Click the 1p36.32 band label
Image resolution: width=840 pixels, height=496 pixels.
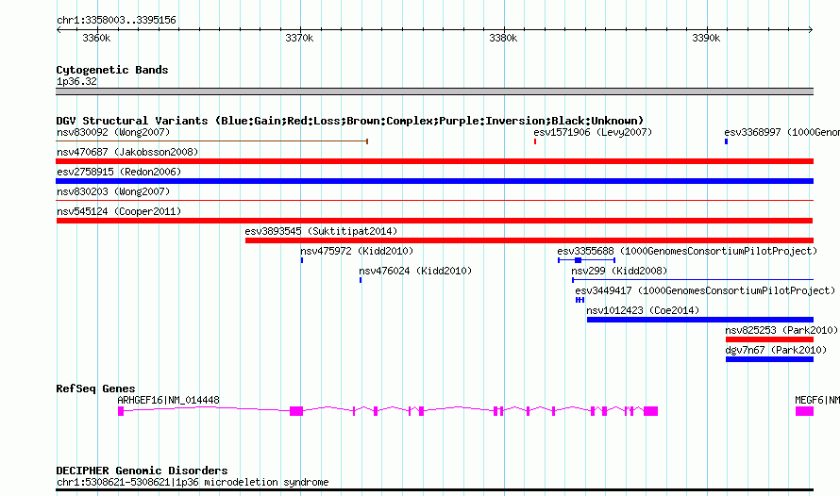[76, 81]
